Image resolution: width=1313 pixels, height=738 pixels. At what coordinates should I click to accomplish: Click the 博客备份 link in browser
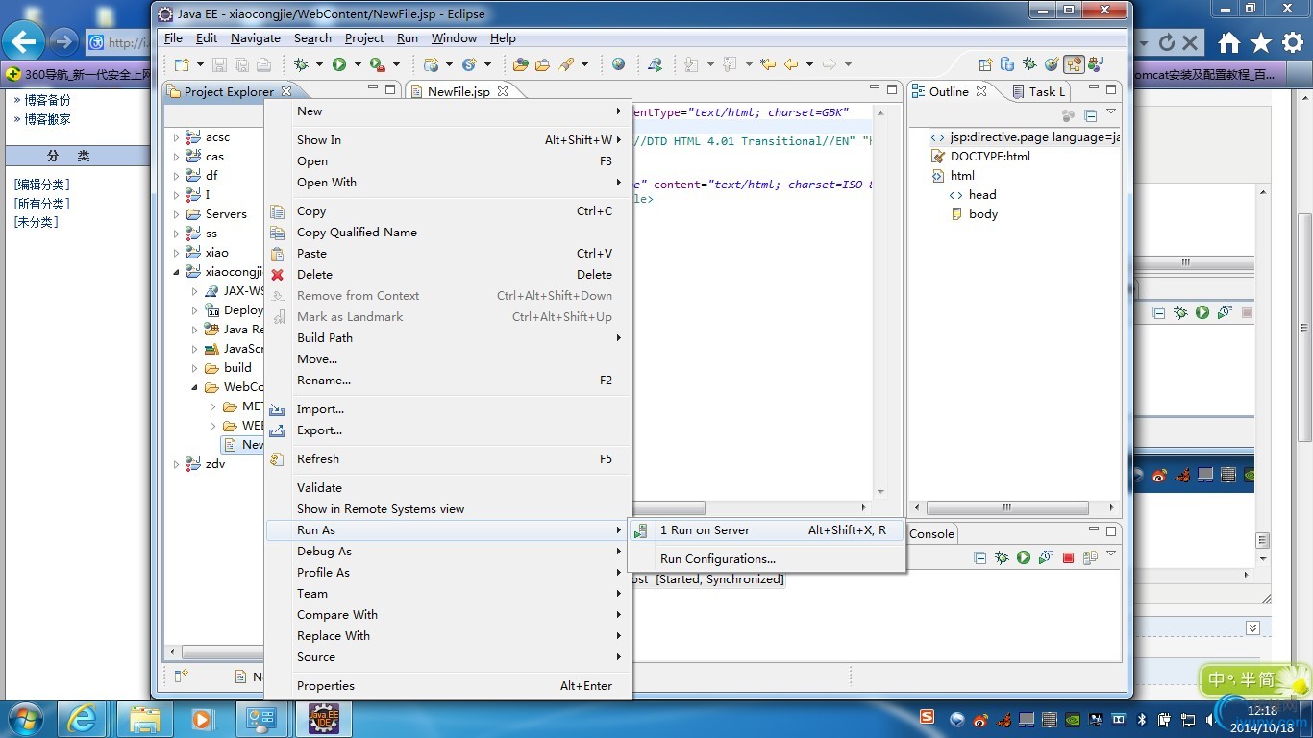click(47, 100)
